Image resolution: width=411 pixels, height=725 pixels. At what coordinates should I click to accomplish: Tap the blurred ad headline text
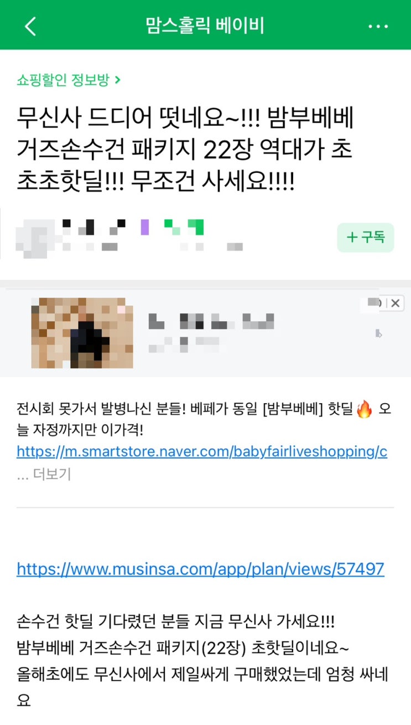(x=211, y=321)
